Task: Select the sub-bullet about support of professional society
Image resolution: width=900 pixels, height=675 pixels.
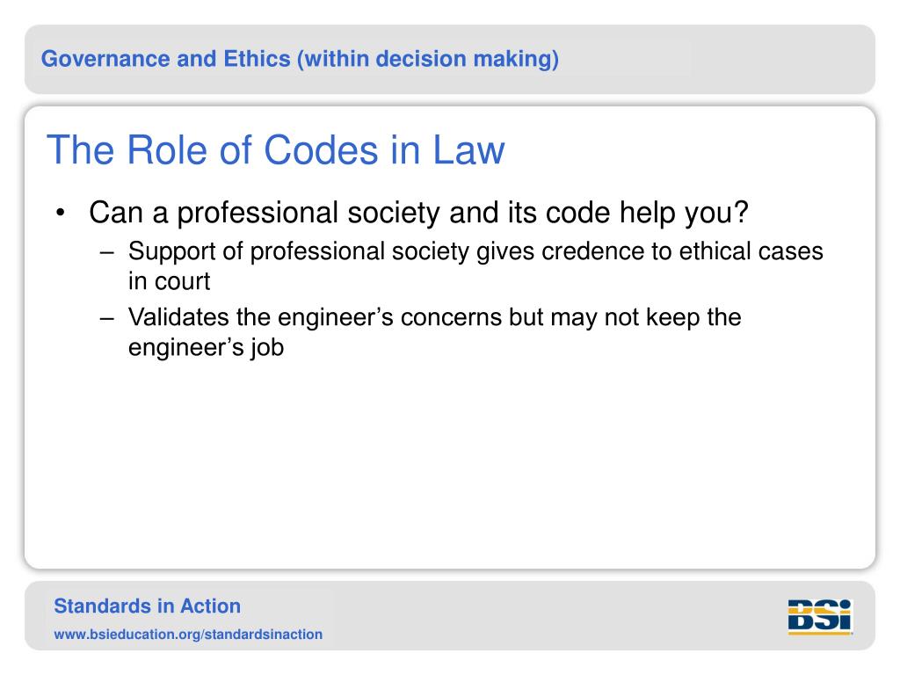Action: pos(475,265)
